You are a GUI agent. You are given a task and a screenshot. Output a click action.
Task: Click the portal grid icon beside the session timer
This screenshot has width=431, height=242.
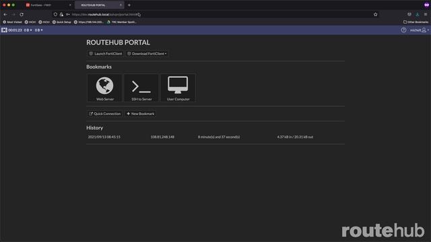(x=4, y=30)
